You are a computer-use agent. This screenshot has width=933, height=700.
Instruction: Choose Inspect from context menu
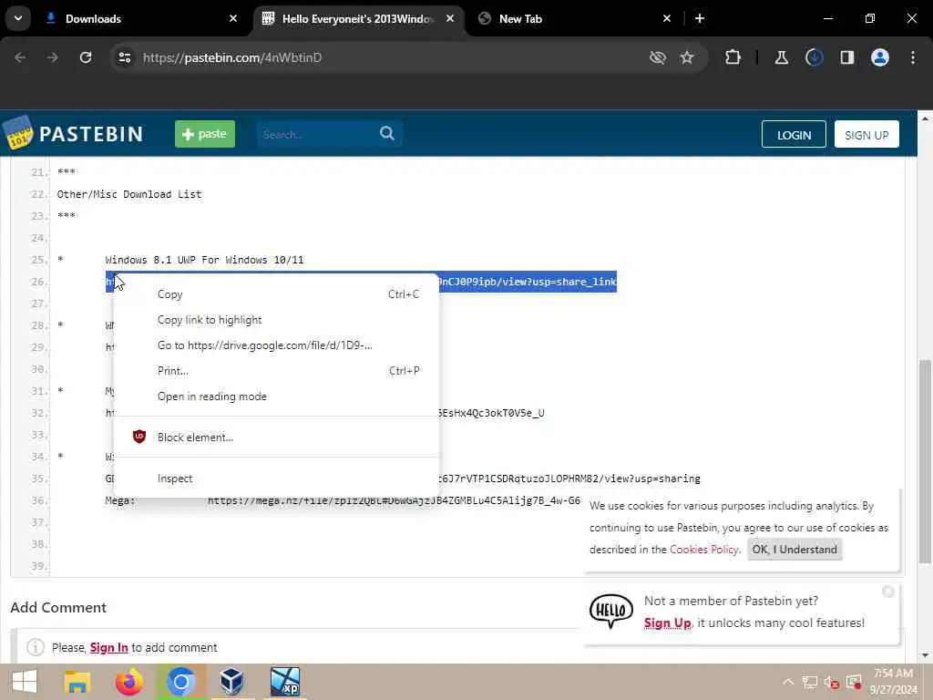(276, 478)
